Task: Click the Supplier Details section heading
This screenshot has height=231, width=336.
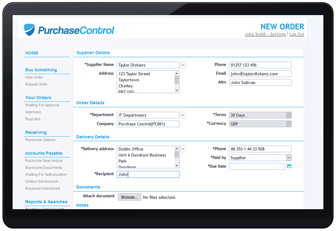Action: click(x=93, y=53)
